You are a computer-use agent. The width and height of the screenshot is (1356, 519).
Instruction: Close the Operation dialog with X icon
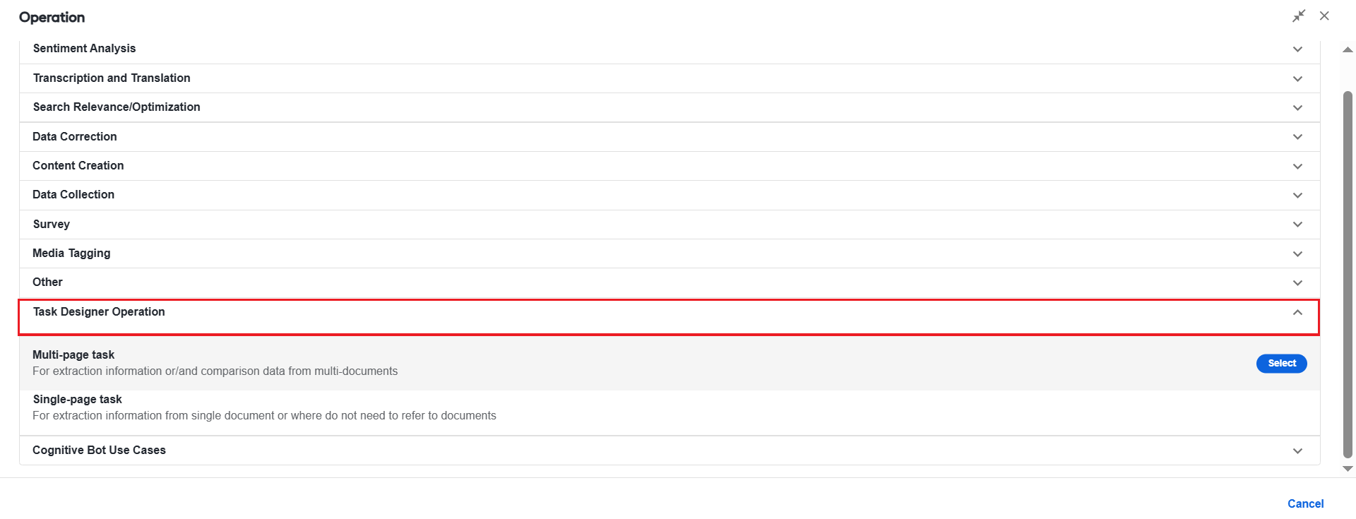[x=1324, y=16]
